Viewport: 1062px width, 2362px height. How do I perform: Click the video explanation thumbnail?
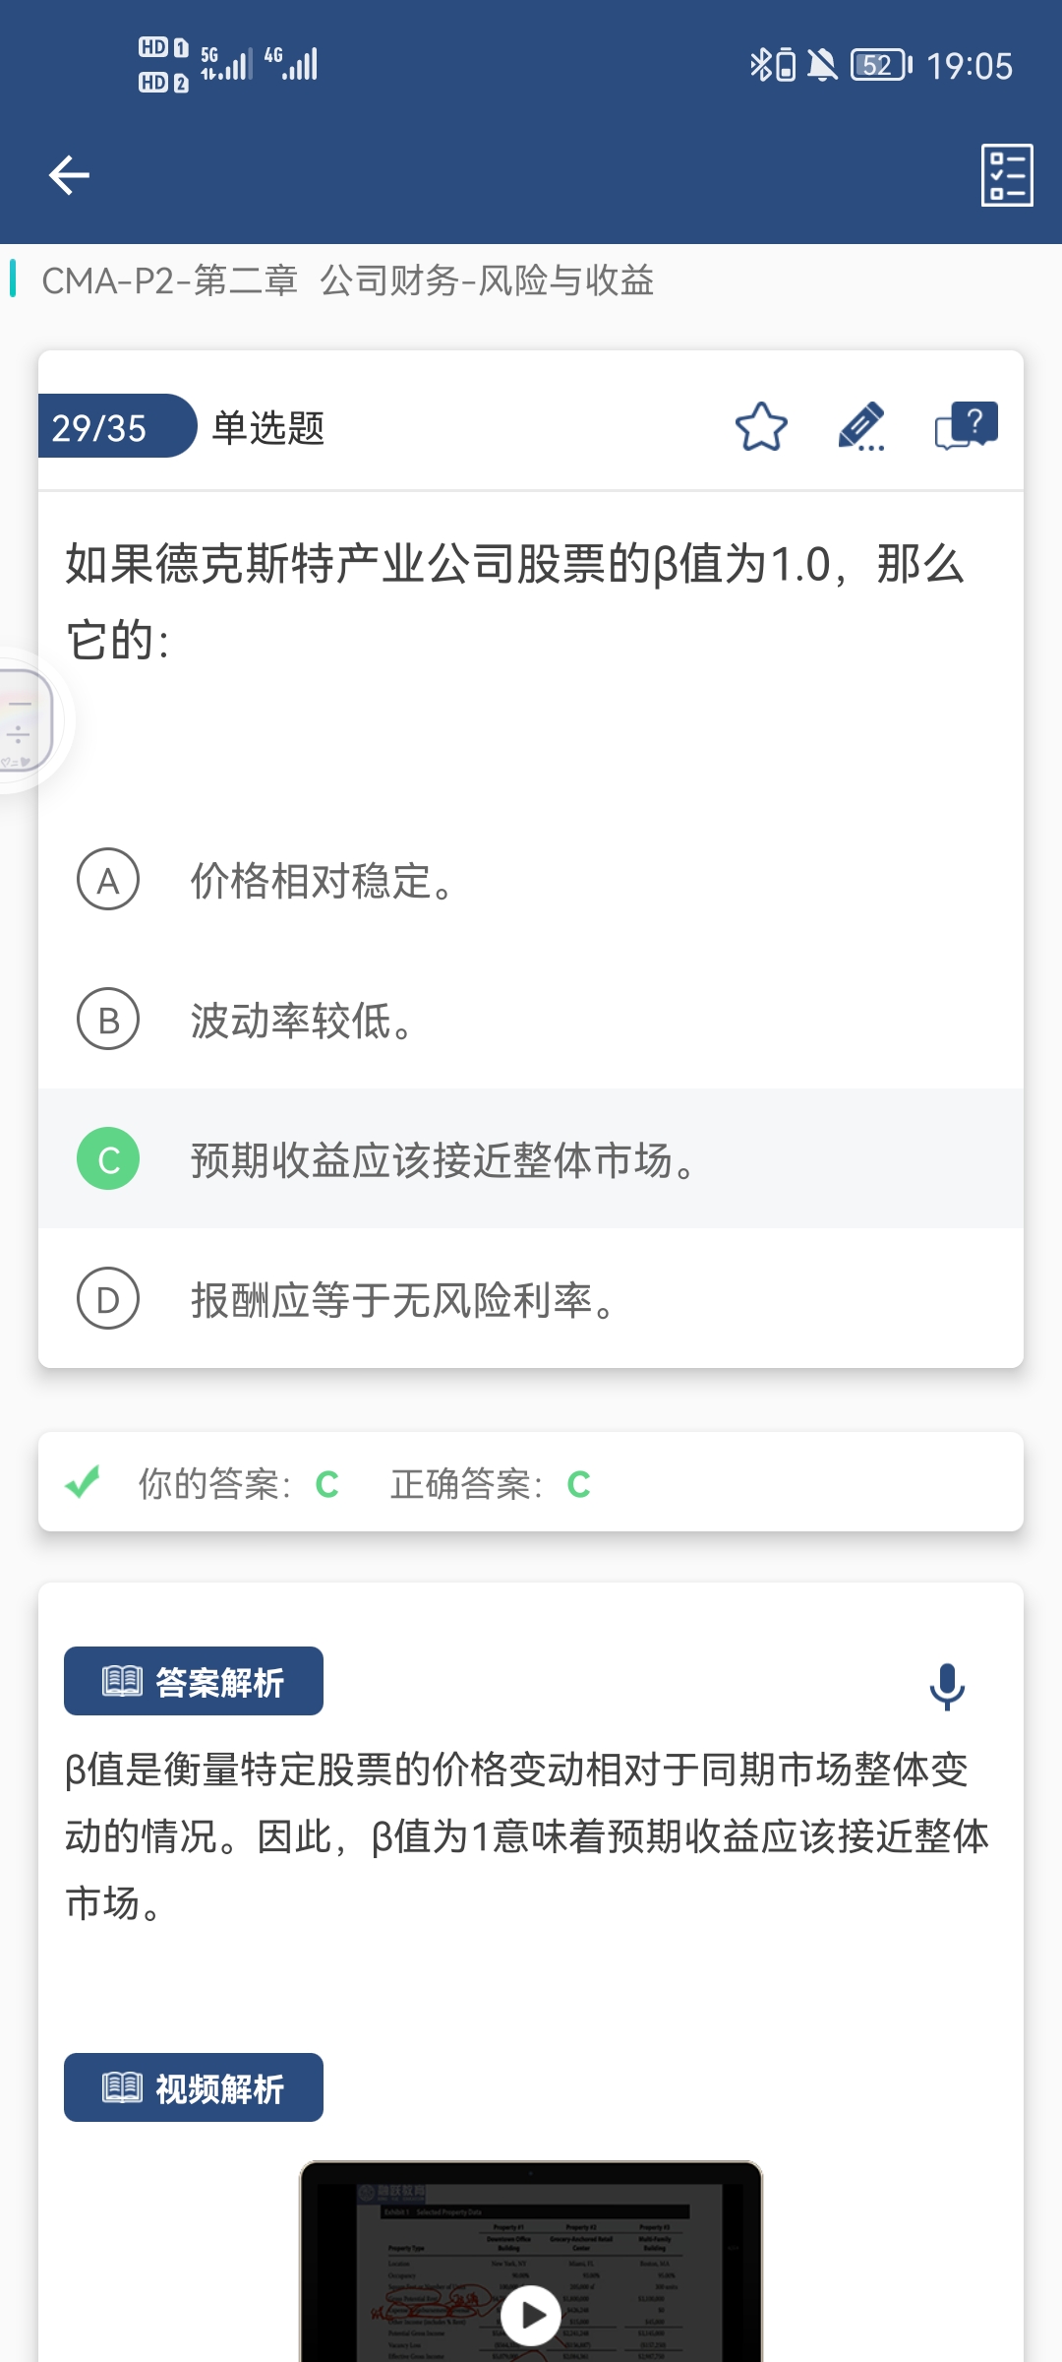[x=531, y=2262]
